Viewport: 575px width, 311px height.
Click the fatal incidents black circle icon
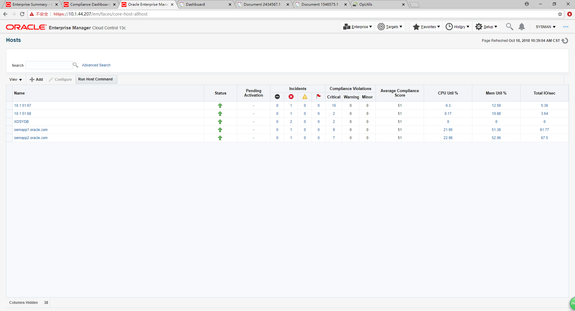tap(277, 97)
